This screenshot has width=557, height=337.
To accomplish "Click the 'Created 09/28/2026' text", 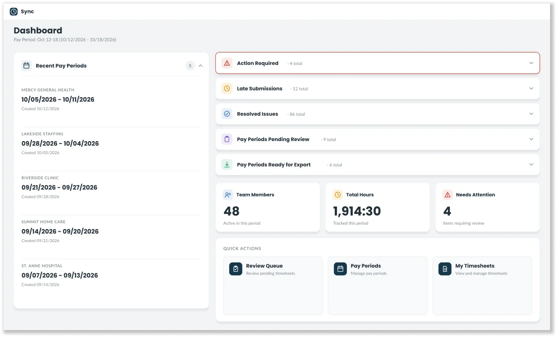I will coord(41,197).
